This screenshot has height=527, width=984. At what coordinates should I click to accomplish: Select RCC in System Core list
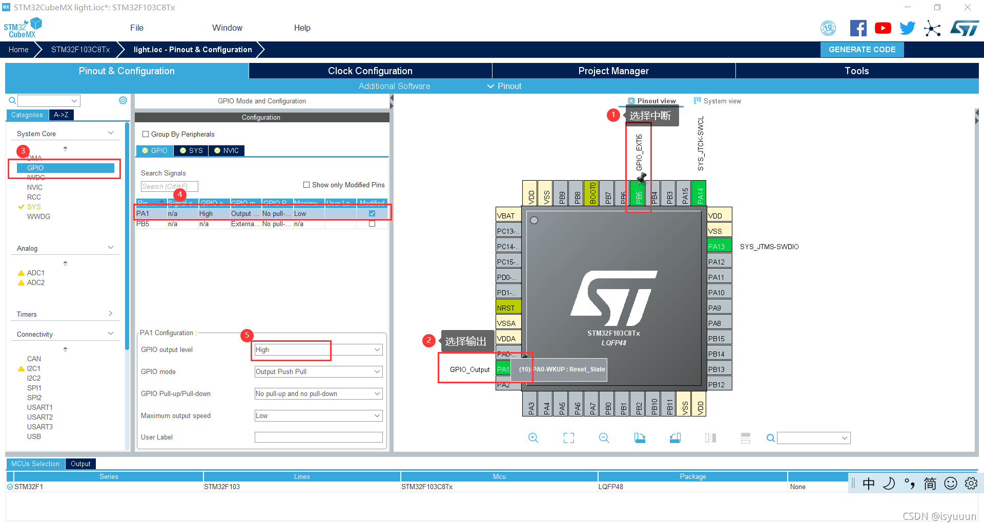pos(34,197)
